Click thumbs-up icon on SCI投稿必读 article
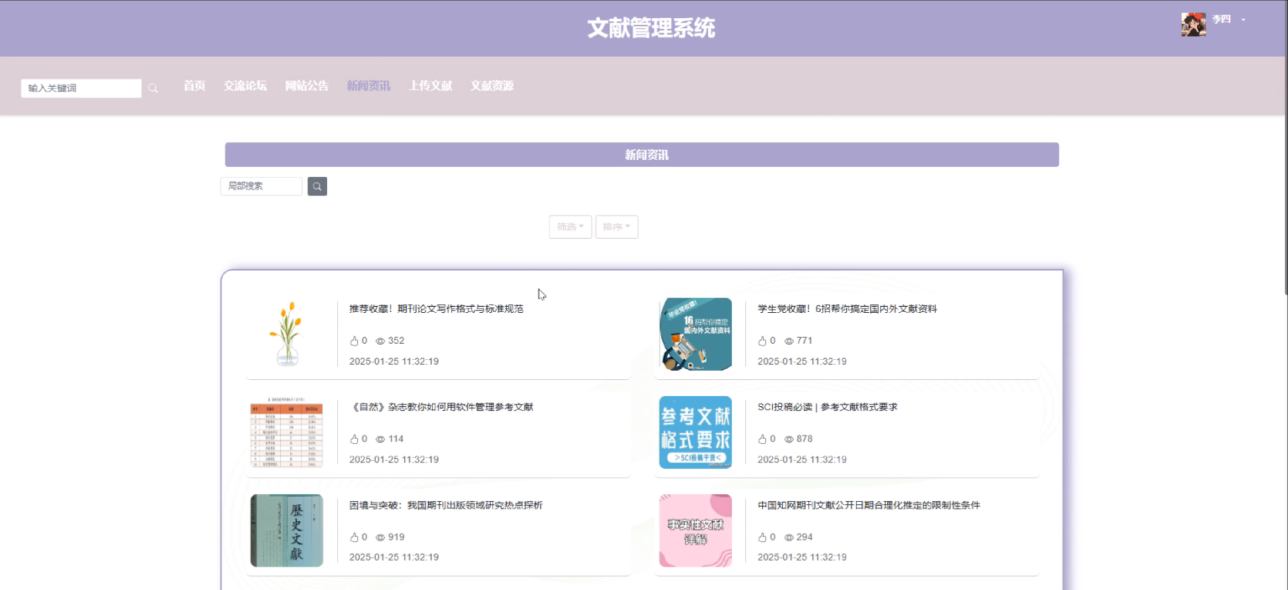The height and width of the screenshot is (590, 1288). 762,439
